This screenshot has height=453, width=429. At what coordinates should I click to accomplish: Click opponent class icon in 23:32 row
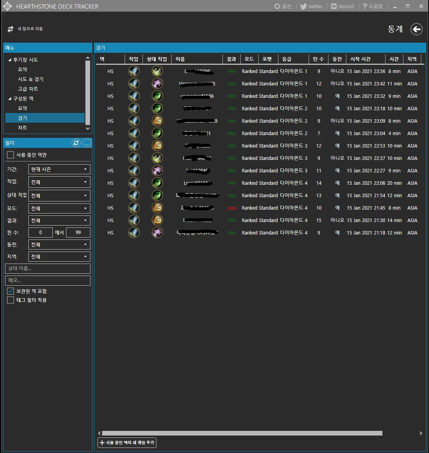point(157,96)
